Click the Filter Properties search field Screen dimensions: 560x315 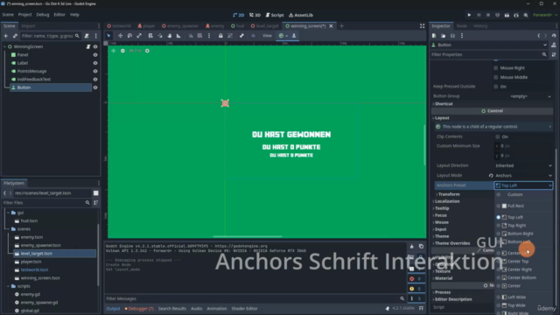click(x=489, y=54)
